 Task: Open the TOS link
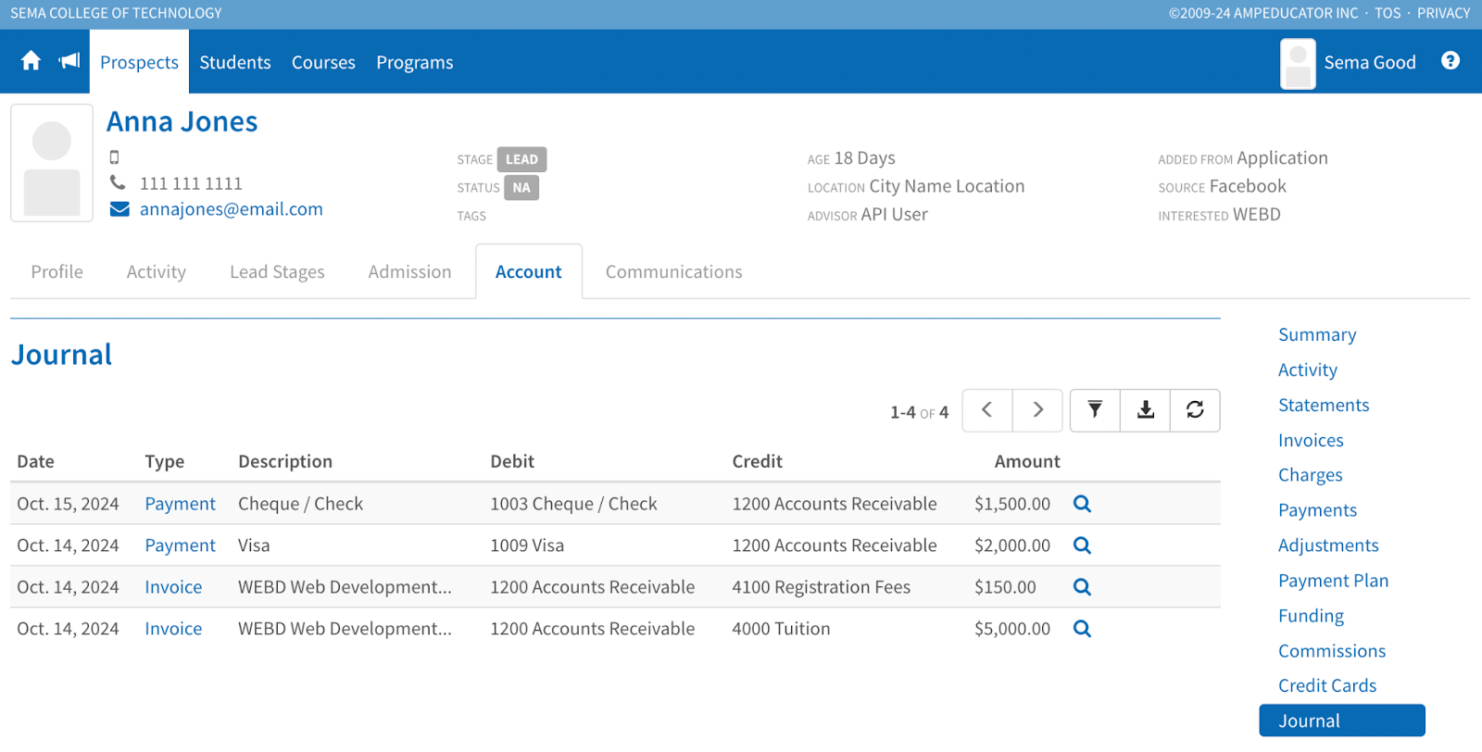pyautogui.click(x=1388, y=13)
